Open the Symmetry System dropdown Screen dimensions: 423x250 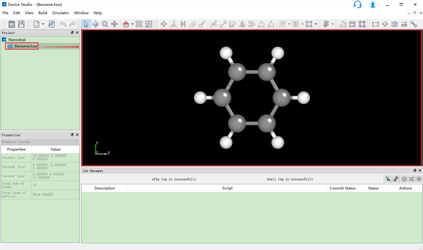pos(40,142)
